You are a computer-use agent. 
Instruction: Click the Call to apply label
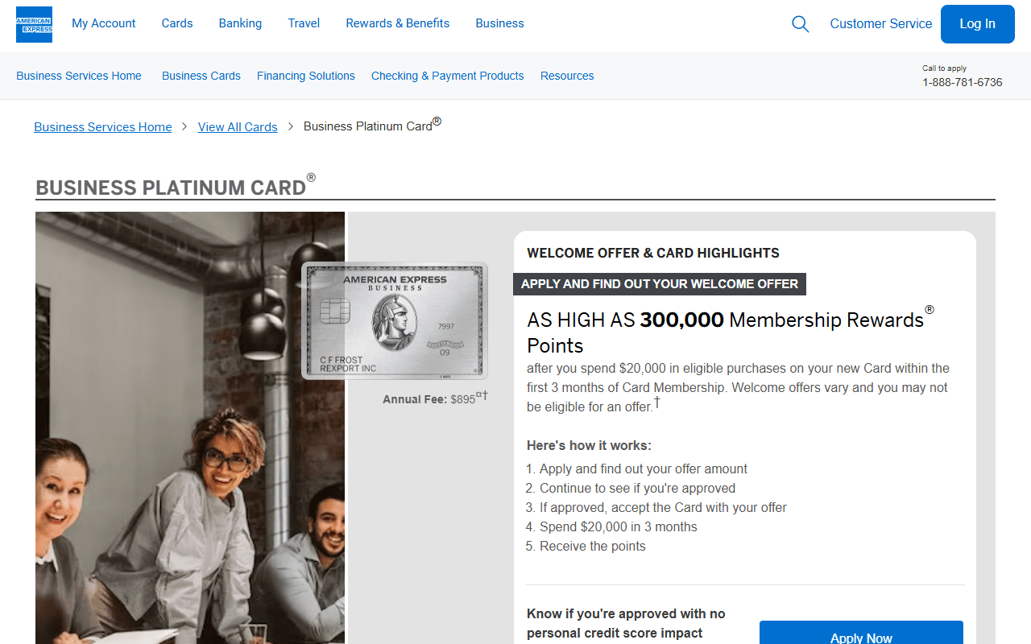pyautogui.click(x=944, y=68)
